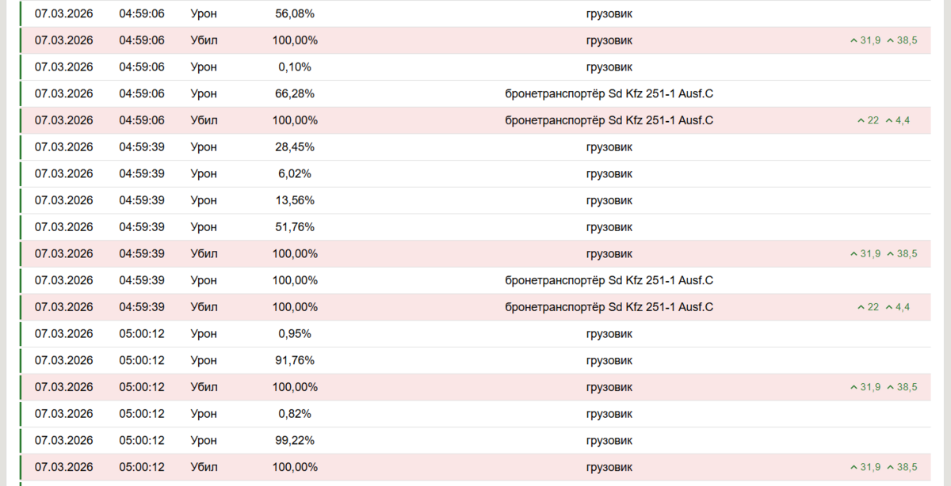
Task: Click the up arrow beside 31,9 in the 04:59:39 грузовик kill row
Action: pos(853,254)
